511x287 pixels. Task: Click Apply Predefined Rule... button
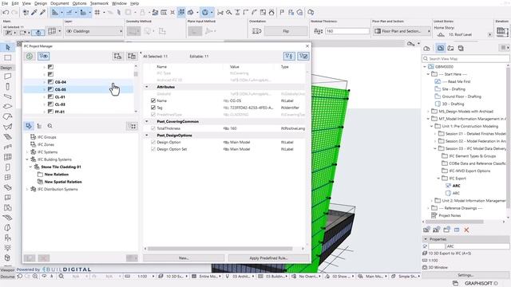coord(268,258)
